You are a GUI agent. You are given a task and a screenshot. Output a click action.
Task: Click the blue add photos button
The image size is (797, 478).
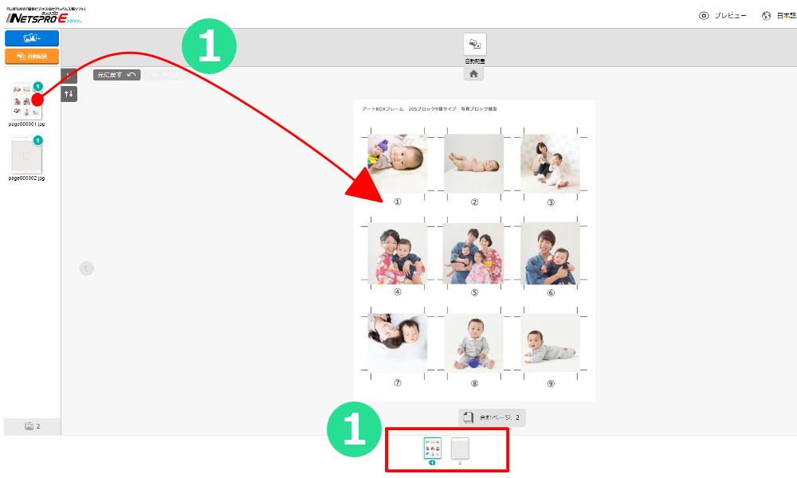pos(32,38)
